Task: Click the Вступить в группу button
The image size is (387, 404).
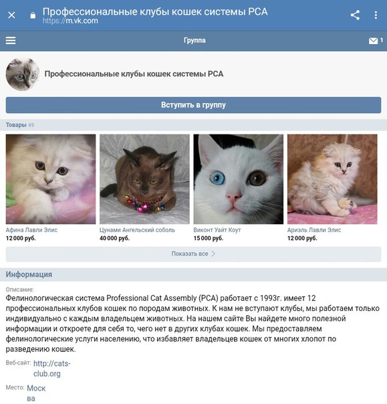Action: coord(193,105)
